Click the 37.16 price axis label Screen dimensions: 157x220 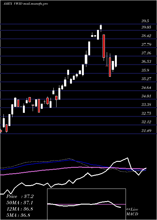pyautogui.click(x=146, y=53)
